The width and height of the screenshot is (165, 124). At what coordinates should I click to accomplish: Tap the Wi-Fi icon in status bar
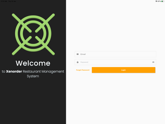[156, 1]
